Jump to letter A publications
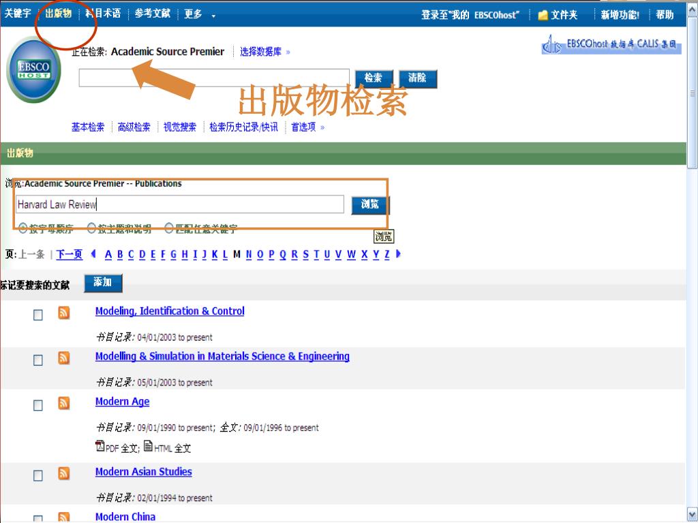The width and height of the screenshot is (698, 523). pyautogui.click(x=108, y=255)
